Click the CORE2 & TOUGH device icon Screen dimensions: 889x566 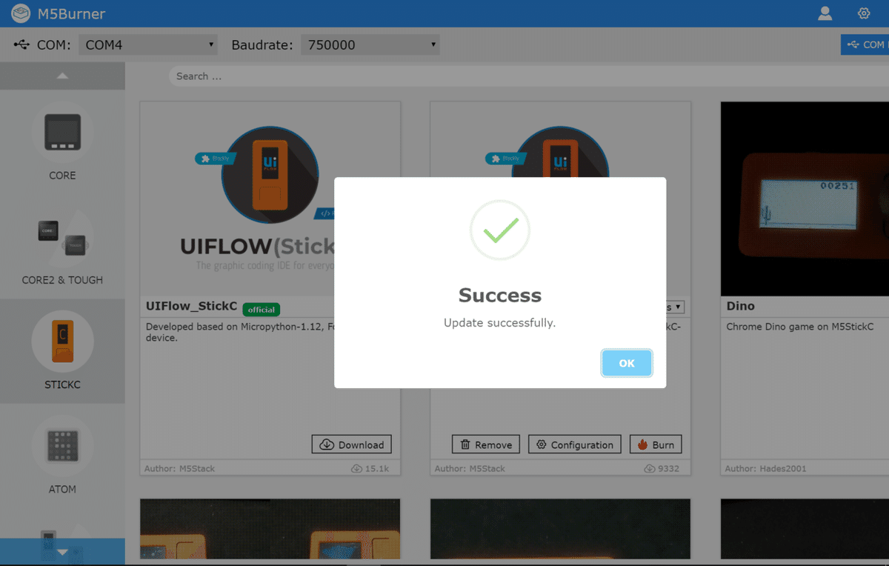(x=62, y=237)
